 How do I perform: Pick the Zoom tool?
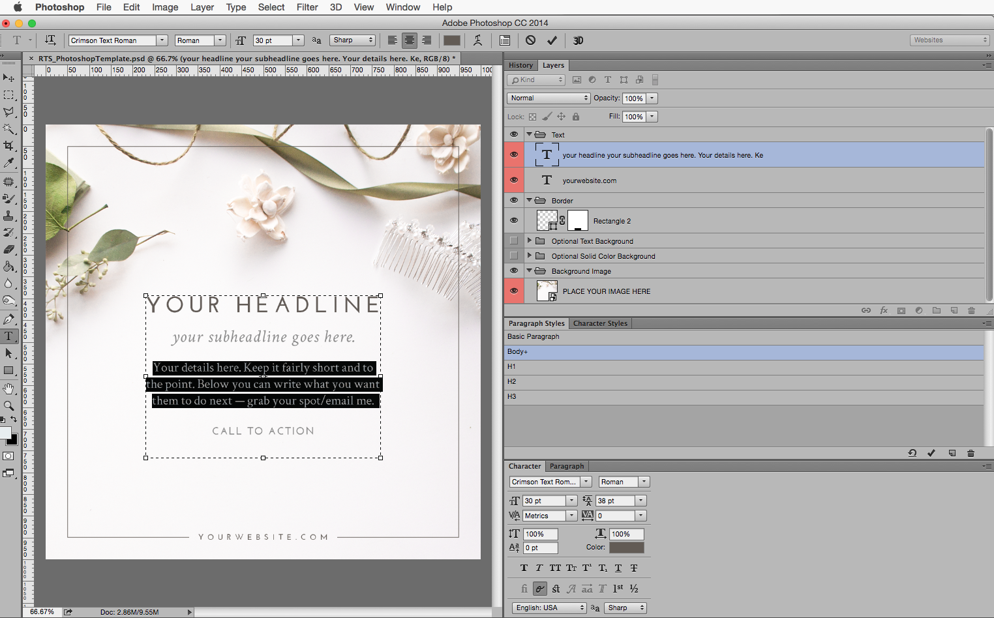point(9,405)
